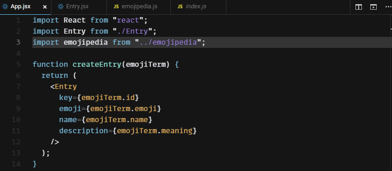Open the preview side panel icon
Viewport: 392px width, 171px height.
coord(373,7)
